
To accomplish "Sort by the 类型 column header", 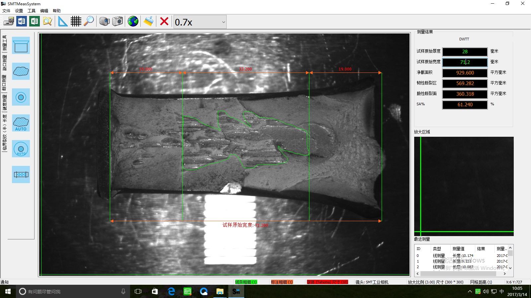I will point(440,249).
